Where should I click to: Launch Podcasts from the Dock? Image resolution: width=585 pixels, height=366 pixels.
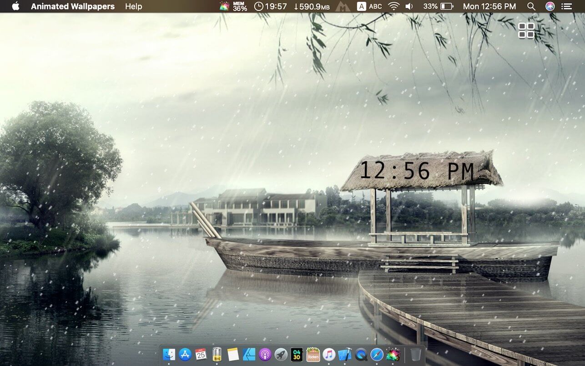tap(265, 354)
